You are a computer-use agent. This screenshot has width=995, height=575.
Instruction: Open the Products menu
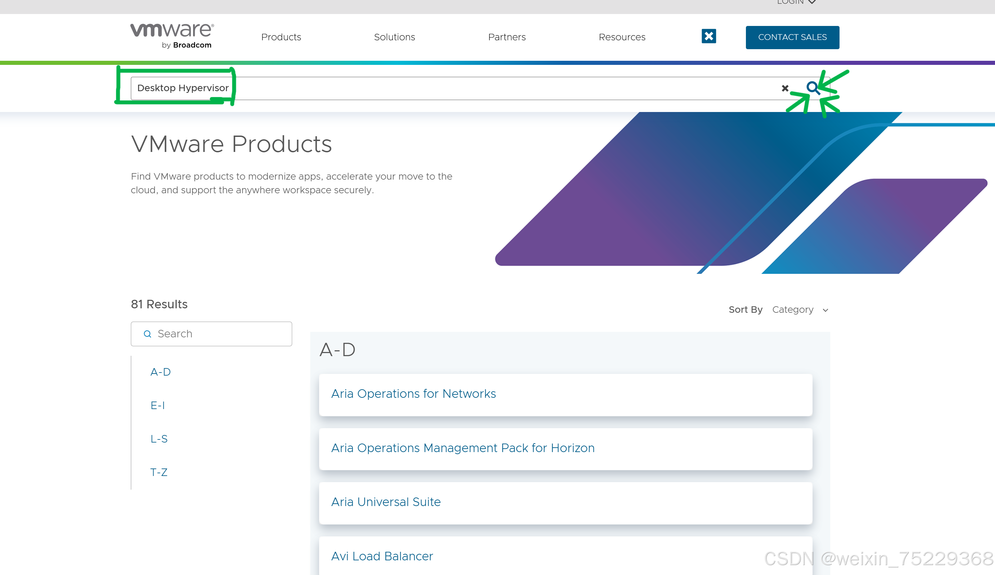(281, 37)
